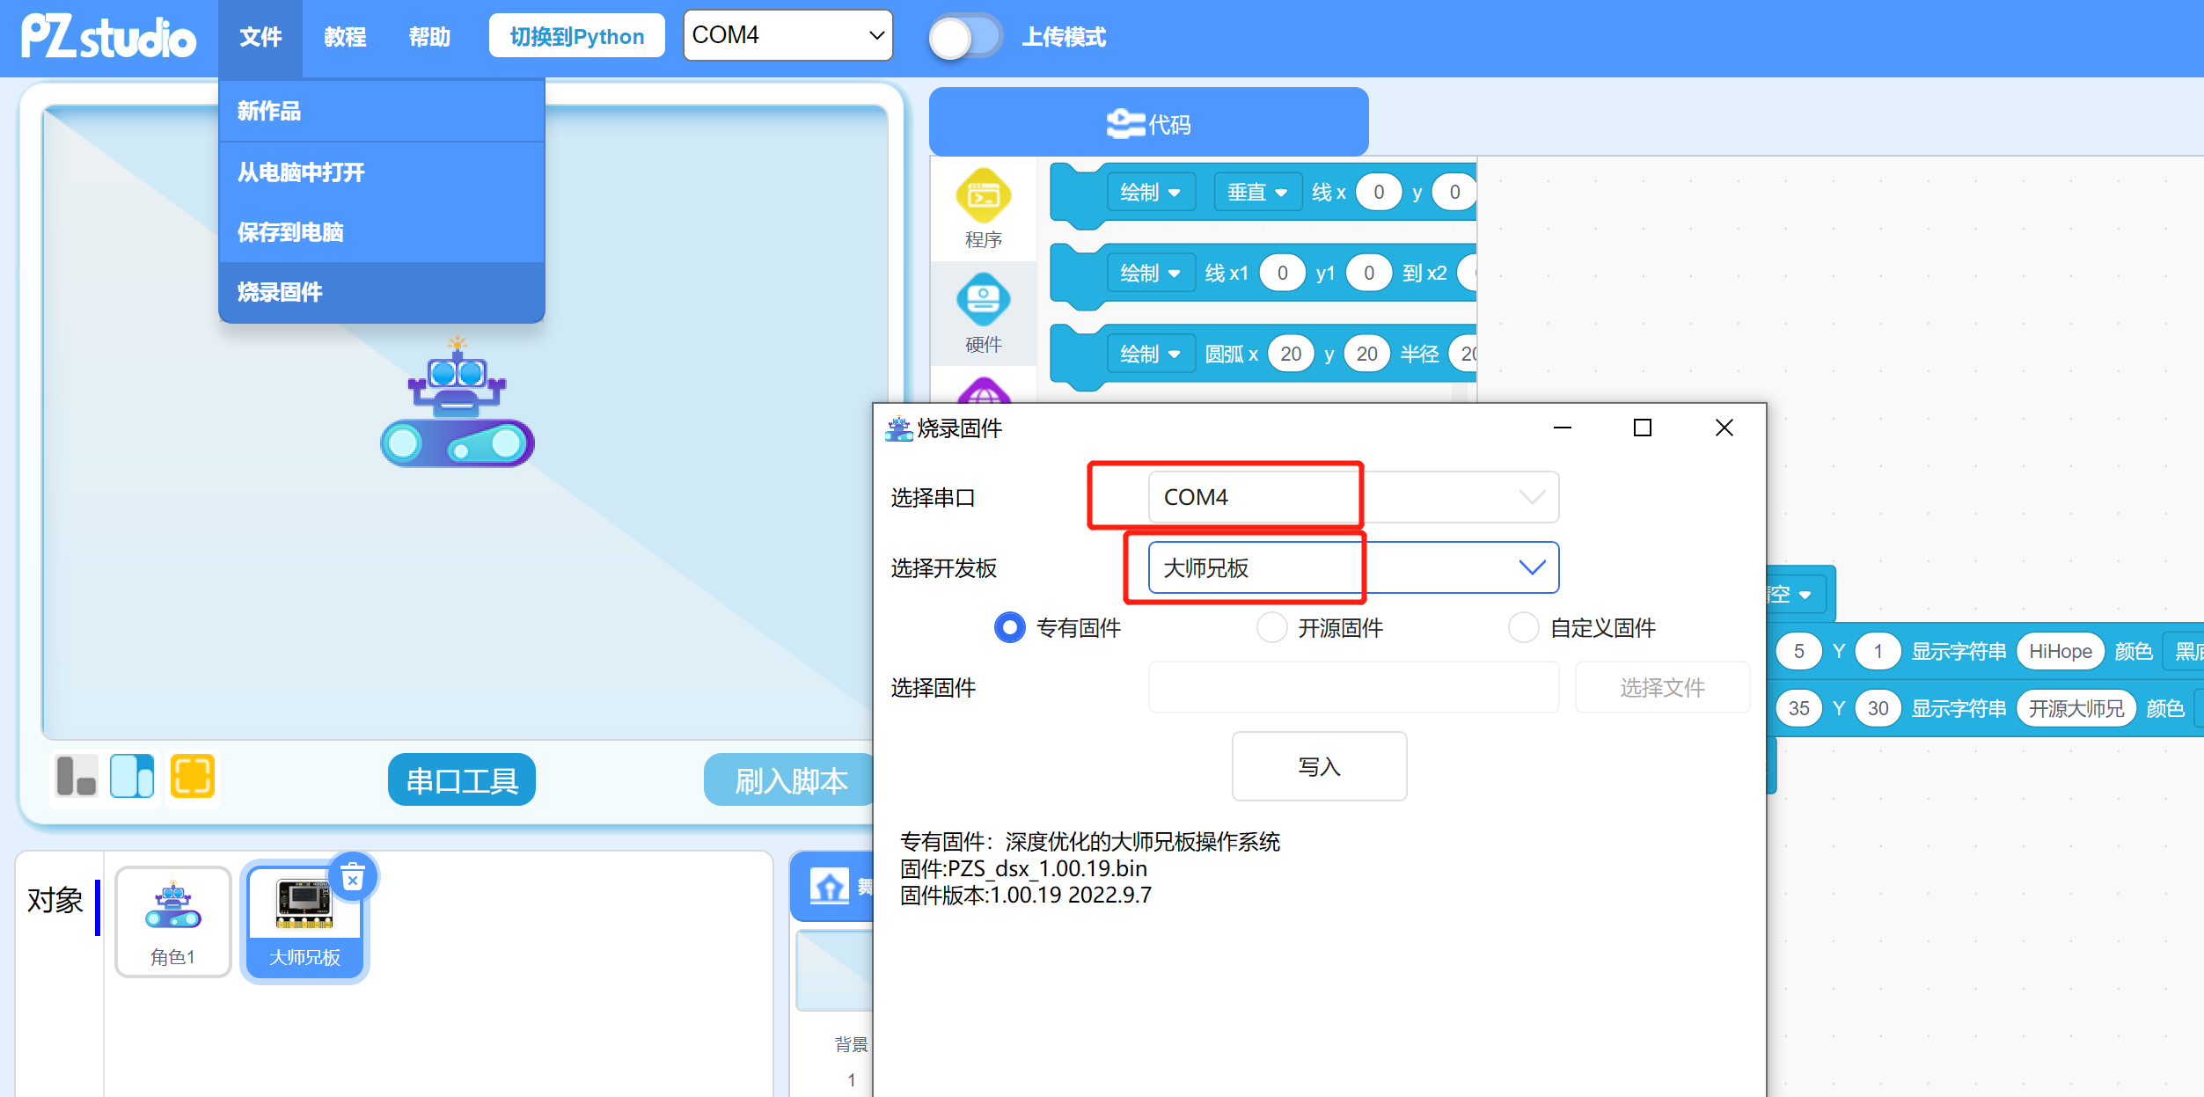Image resolution: width=2204 pixels, height=1097 pixels.
Task: Click the 圆弧 x value 20 field
Action: tap(1291, 355)
